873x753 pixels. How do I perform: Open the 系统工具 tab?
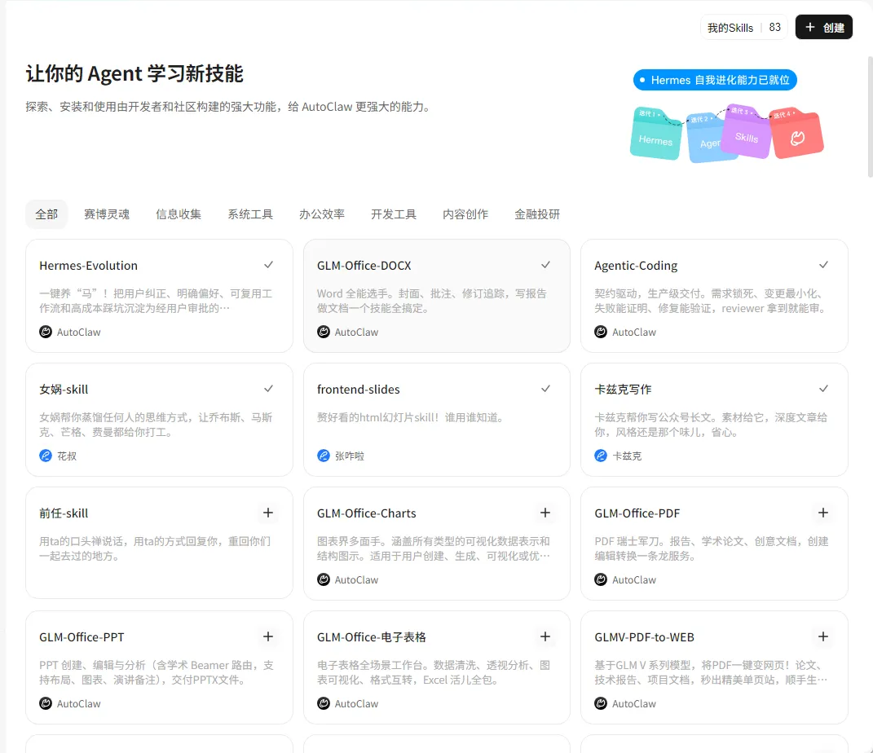click(250, 214)
